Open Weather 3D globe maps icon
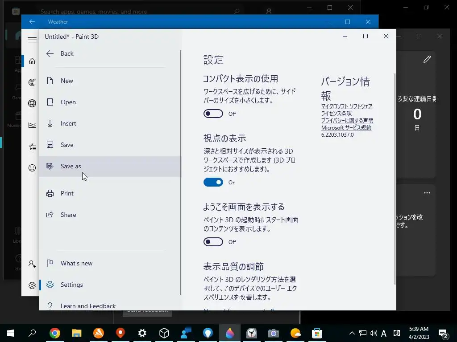 (32, 103)
